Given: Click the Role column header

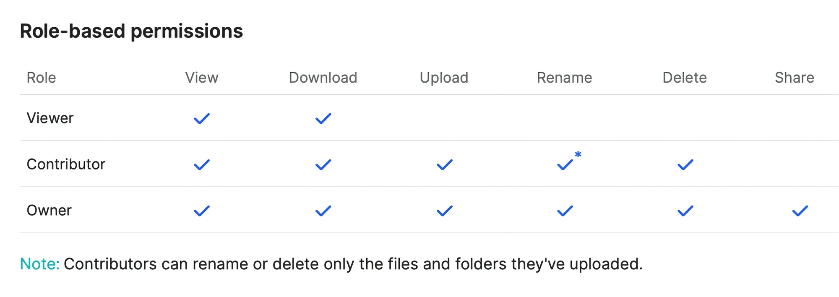Looking at the screenshot, I should [x=41, y=78].
